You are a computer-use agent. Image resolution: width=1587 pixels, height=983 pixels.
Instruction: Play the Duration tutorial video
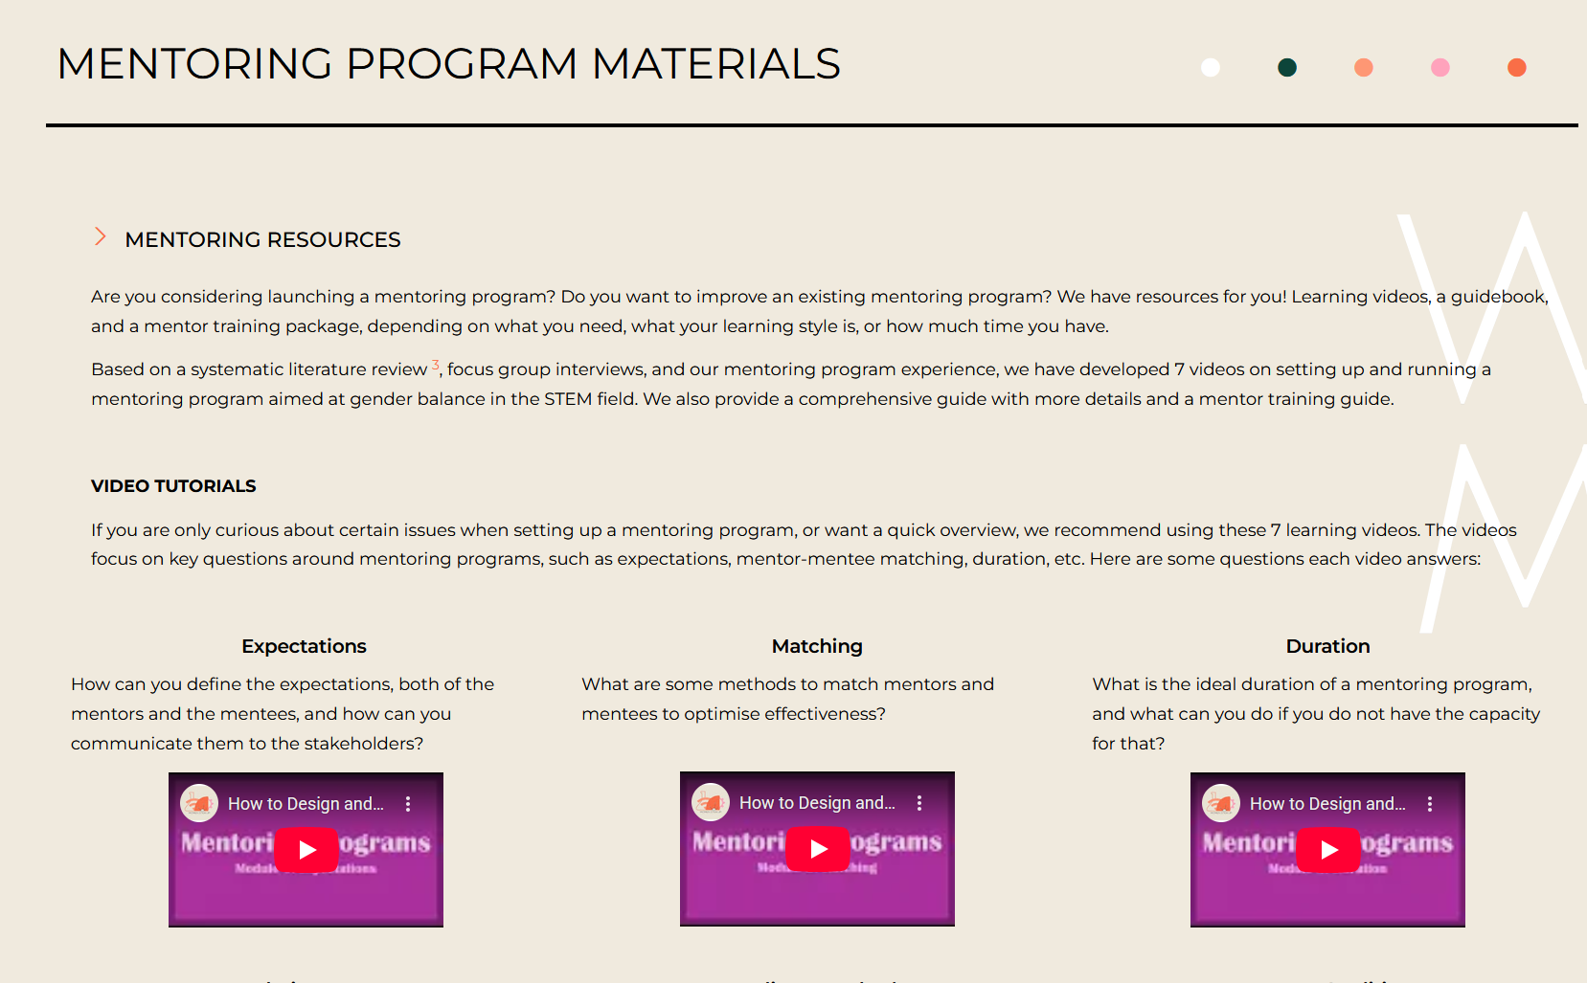coord(1328,850)
